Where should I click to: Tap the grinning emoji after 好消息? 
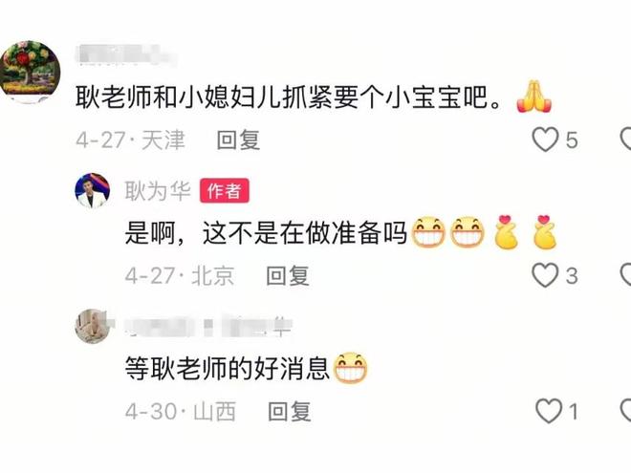point(351,368)
